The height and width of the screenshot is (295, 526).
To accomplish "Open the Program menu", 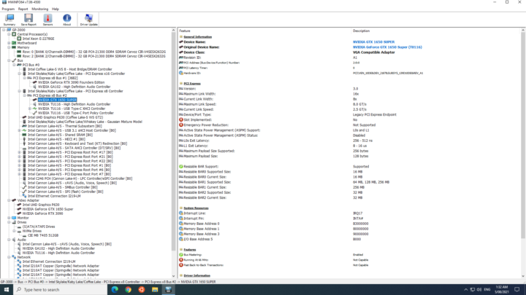I will [8, 9].
